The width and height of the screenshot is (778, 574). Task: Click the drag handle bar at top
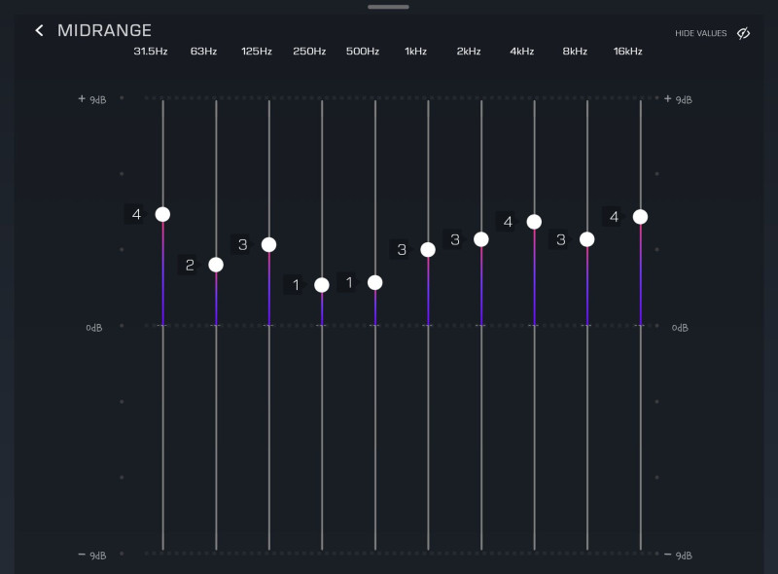click(x=388, y=7)
